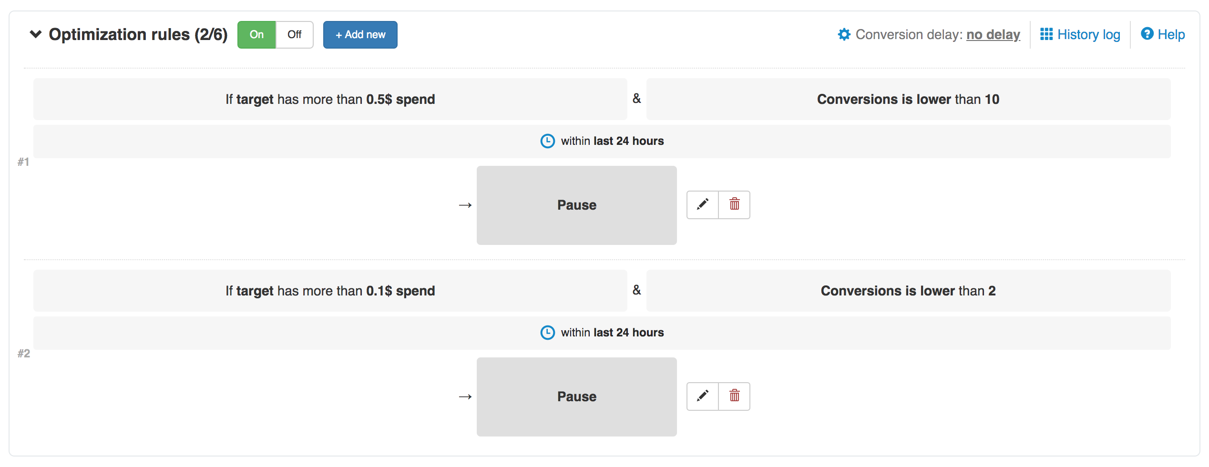Click the clock icon in rule #2 timeframe
1209x467 pixels.
(547, 333)
